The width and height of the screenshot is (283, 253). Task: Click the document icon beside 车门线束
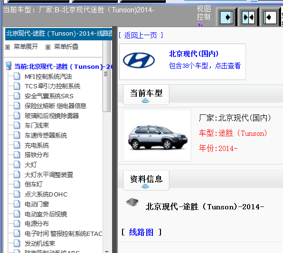(17, 125)
